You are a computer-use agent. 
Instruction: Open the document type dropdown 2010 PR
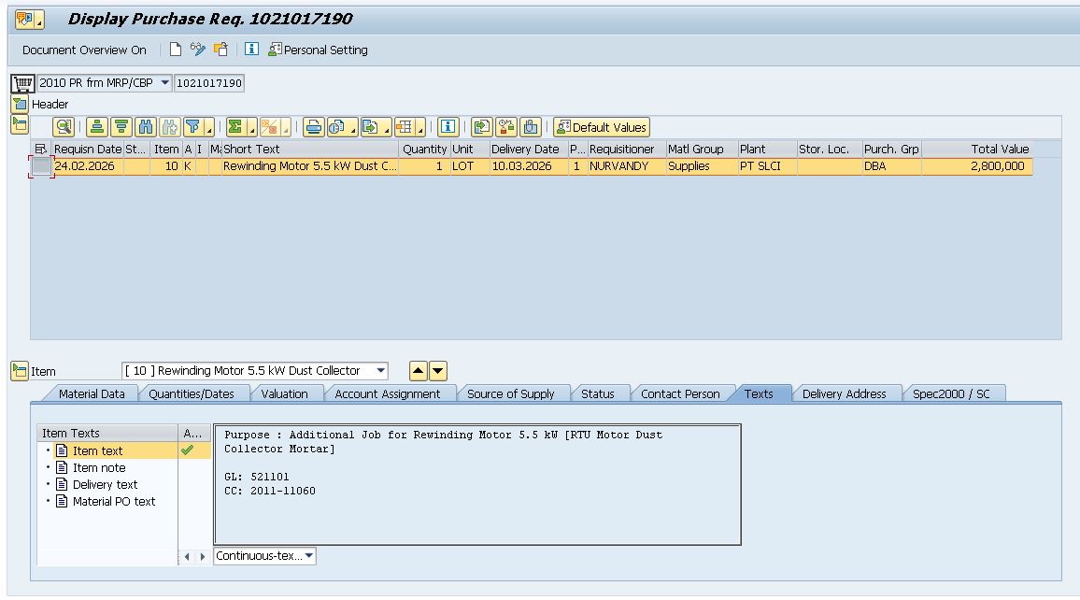pos(165,83)
